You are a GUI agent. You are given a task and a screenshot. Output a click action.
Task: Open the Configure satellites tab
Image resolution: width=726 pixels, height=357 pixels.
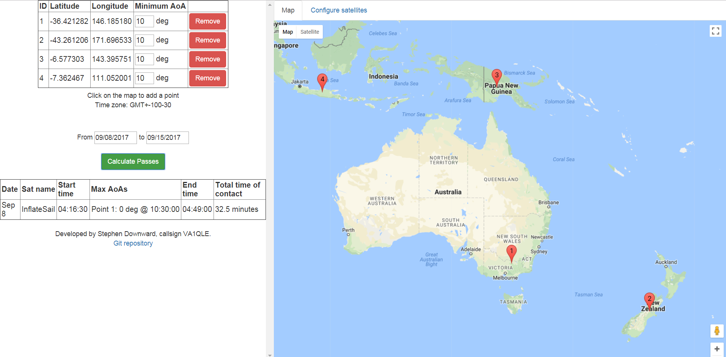click(339, 10)
